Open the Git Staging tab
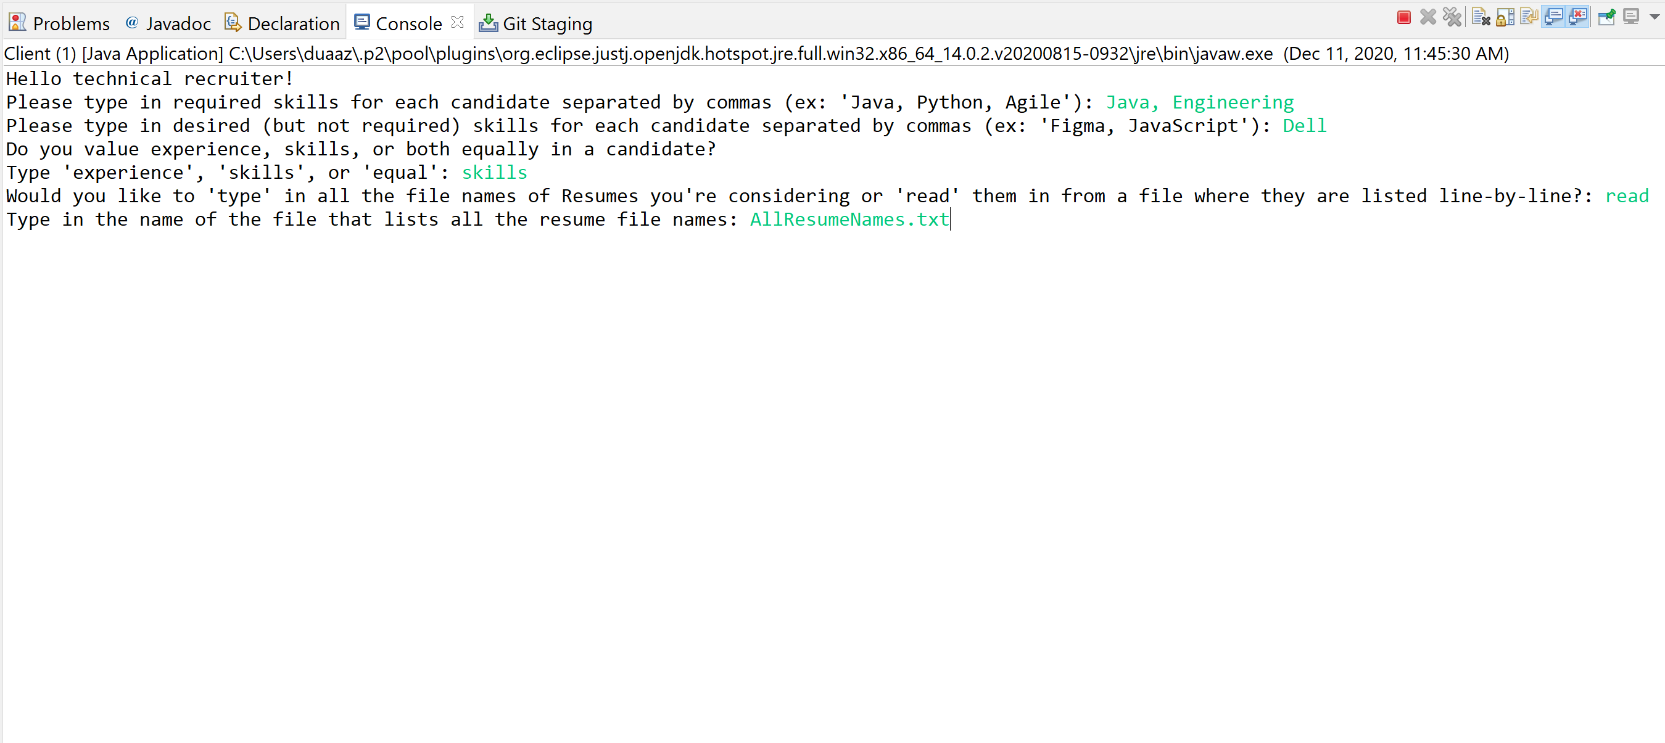The width and height of the screenshot is (1665, 743). point(547,24)
